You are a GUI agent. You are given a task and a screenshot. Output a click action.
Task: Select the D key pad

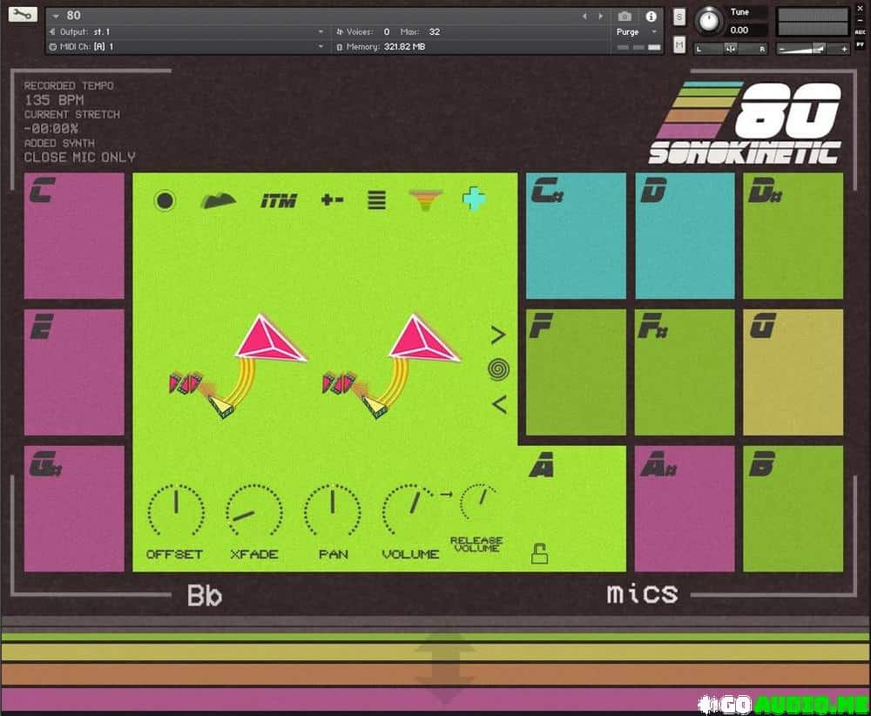coord(685,235)
